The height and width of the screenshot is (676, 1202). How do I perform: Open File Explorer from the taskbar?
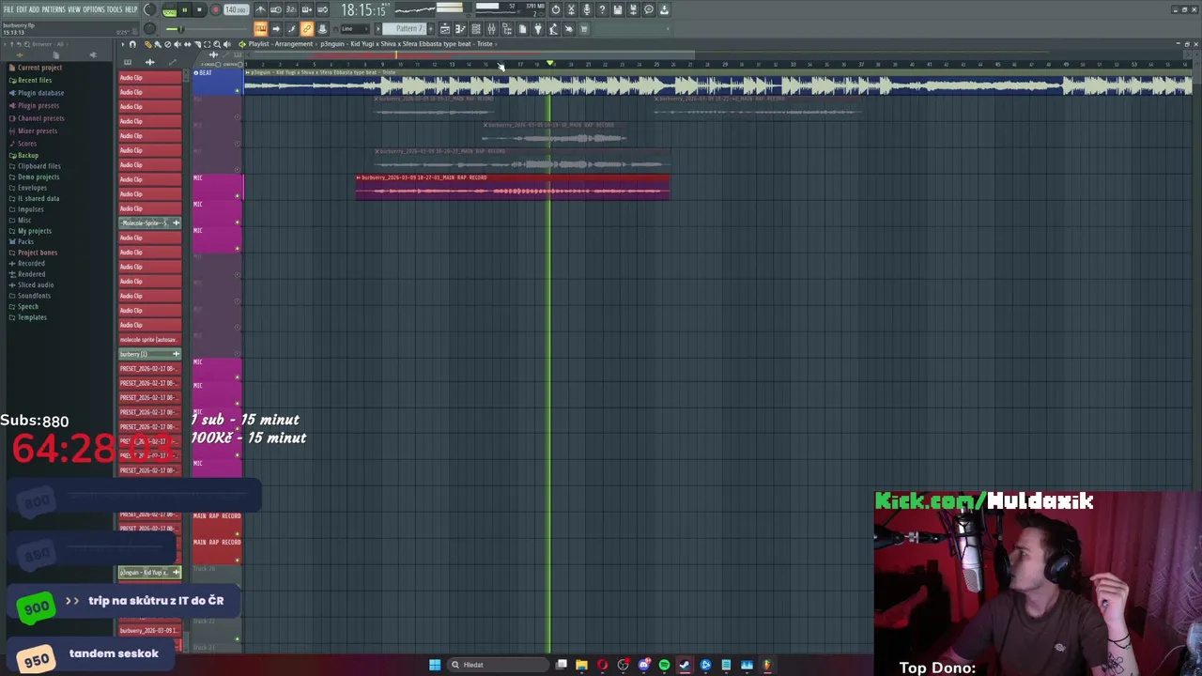581,665
